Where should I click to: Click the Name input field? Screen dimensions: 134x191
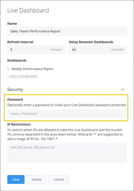tap(67, 31)
